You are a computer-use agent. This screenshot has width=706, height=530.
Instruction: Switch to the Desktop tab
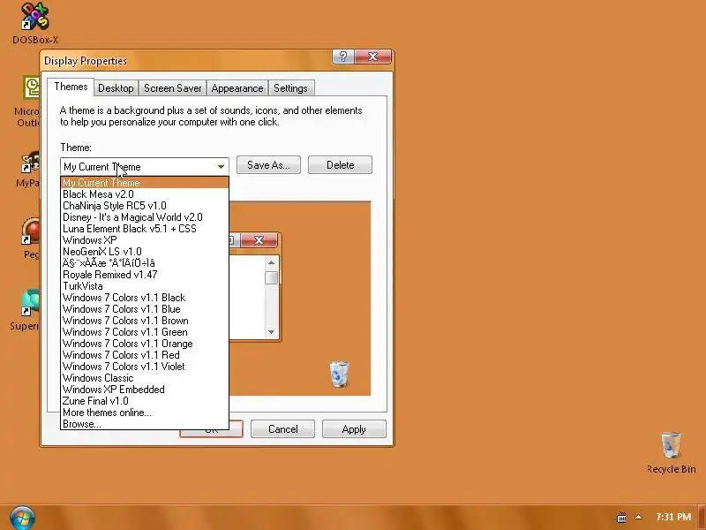(116, 88)
